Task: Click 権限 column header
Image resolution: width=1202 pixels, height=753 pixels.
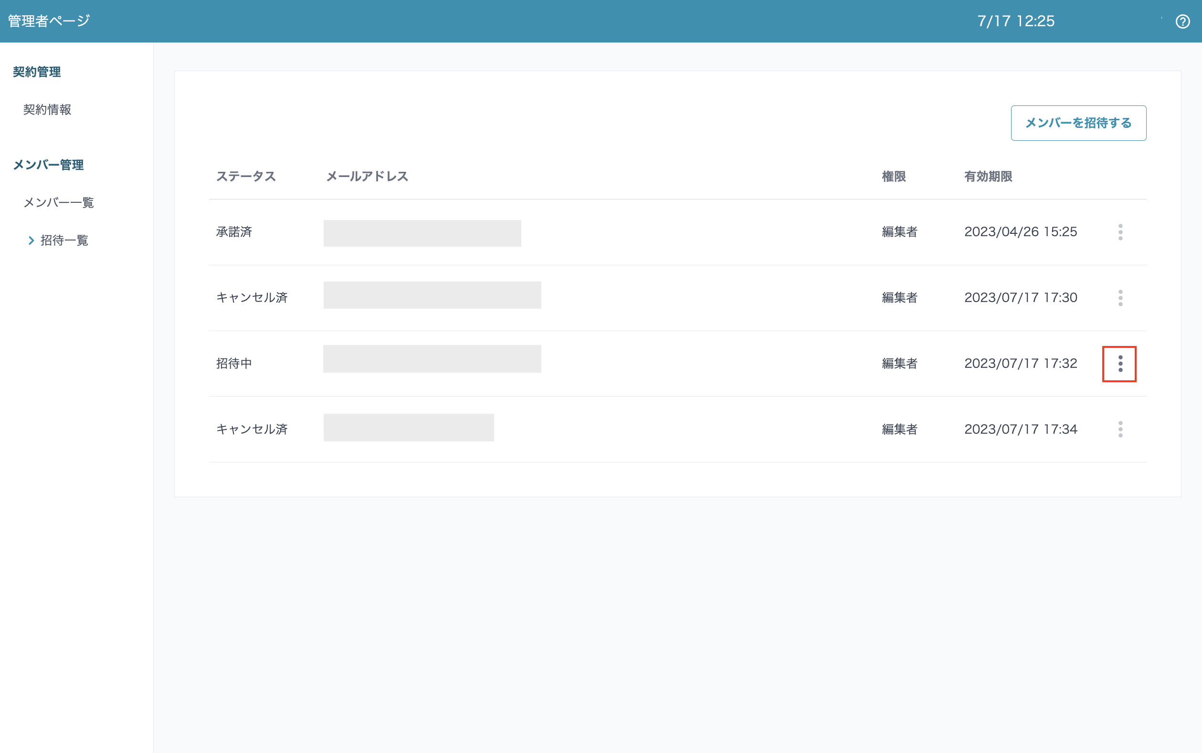Action: click(x=894, y=176)
